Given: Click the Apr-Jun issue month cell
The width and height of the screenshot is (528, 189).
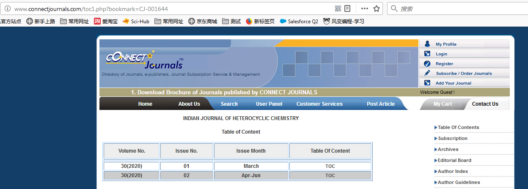Looking at the screenshot, I should pyautogui.click(x=251, y=175).
